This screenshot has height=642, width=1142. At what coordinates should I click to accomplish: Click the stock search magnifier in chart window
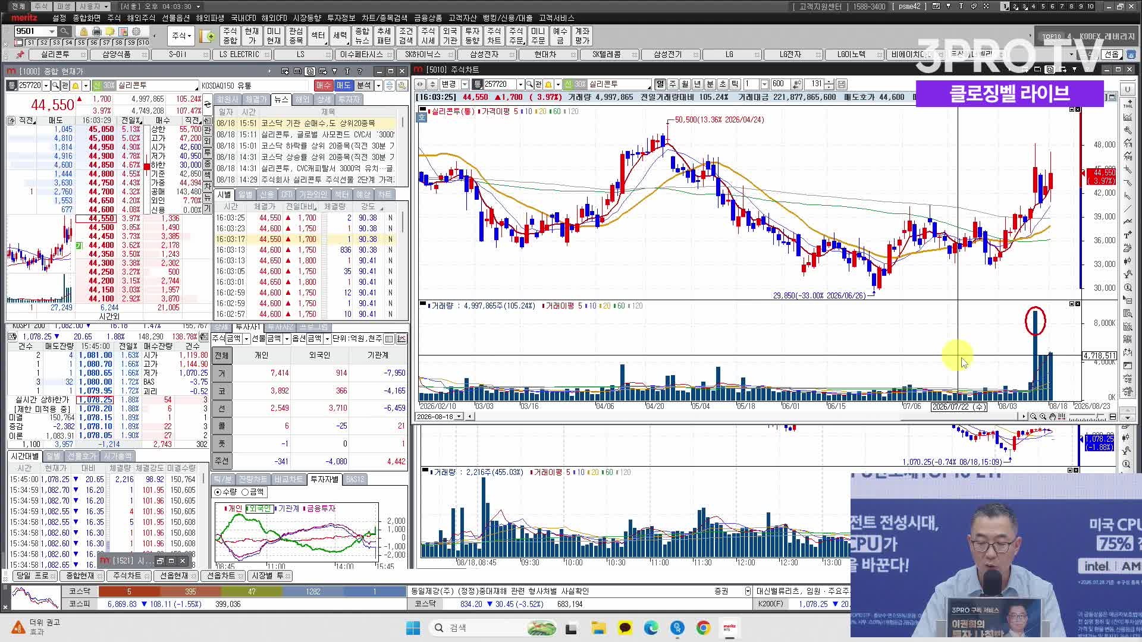click(529, 84)
